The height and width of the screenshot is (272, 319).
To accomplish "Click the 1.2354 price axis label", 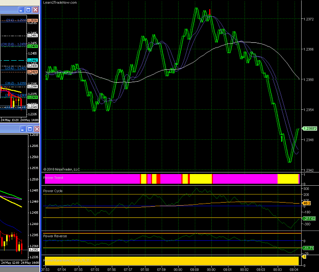I will (309, 110).
